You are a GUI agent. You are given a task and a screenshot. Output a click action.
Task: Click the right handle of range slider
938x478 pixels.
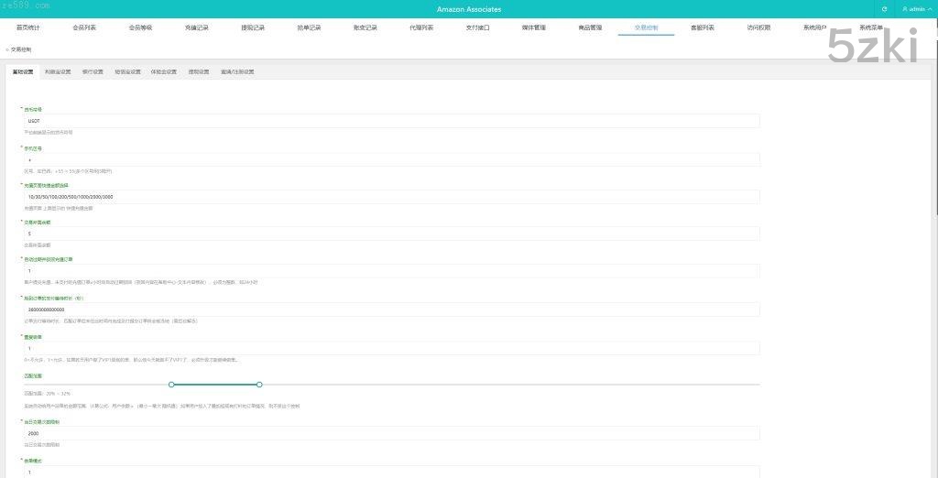[259, 385]
